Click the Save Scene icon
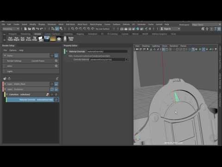 coord(33,29)
